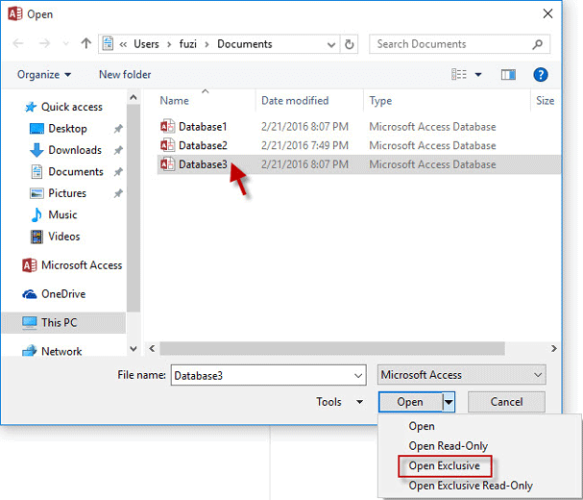Go forward with the right arrow

(44, 43)
